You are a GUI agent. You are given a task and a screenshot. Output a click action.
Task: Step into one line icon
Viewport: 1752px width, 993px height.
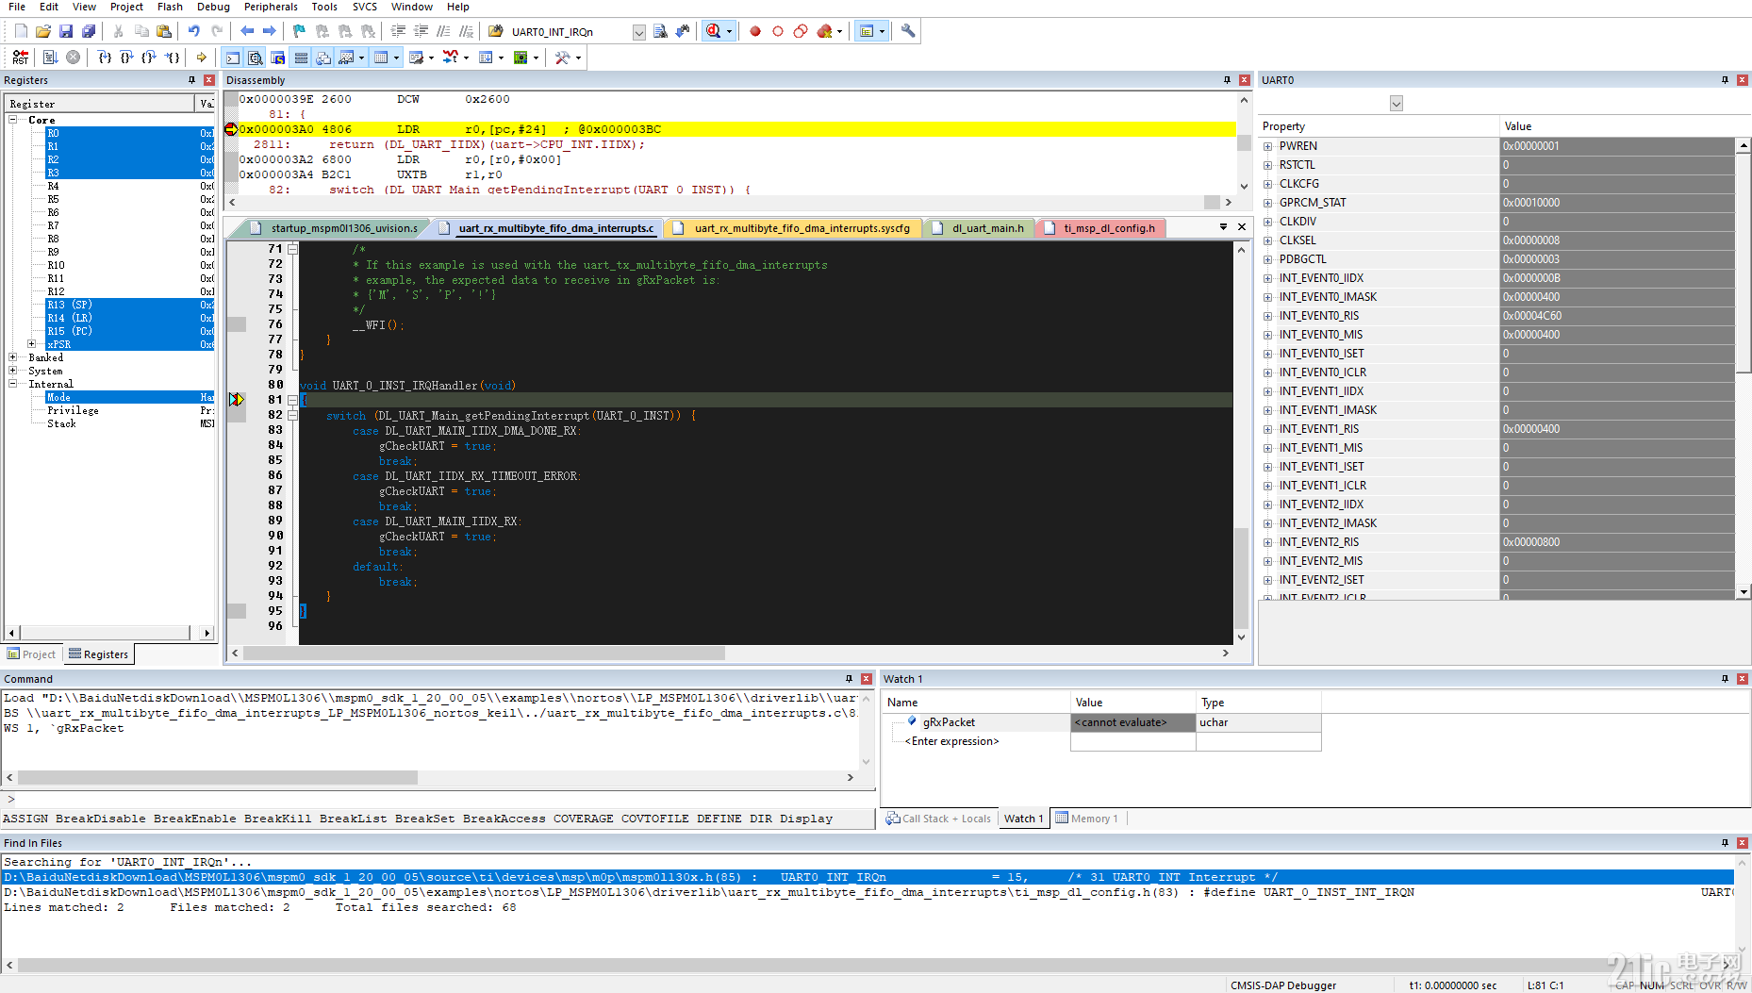(105, 58)
